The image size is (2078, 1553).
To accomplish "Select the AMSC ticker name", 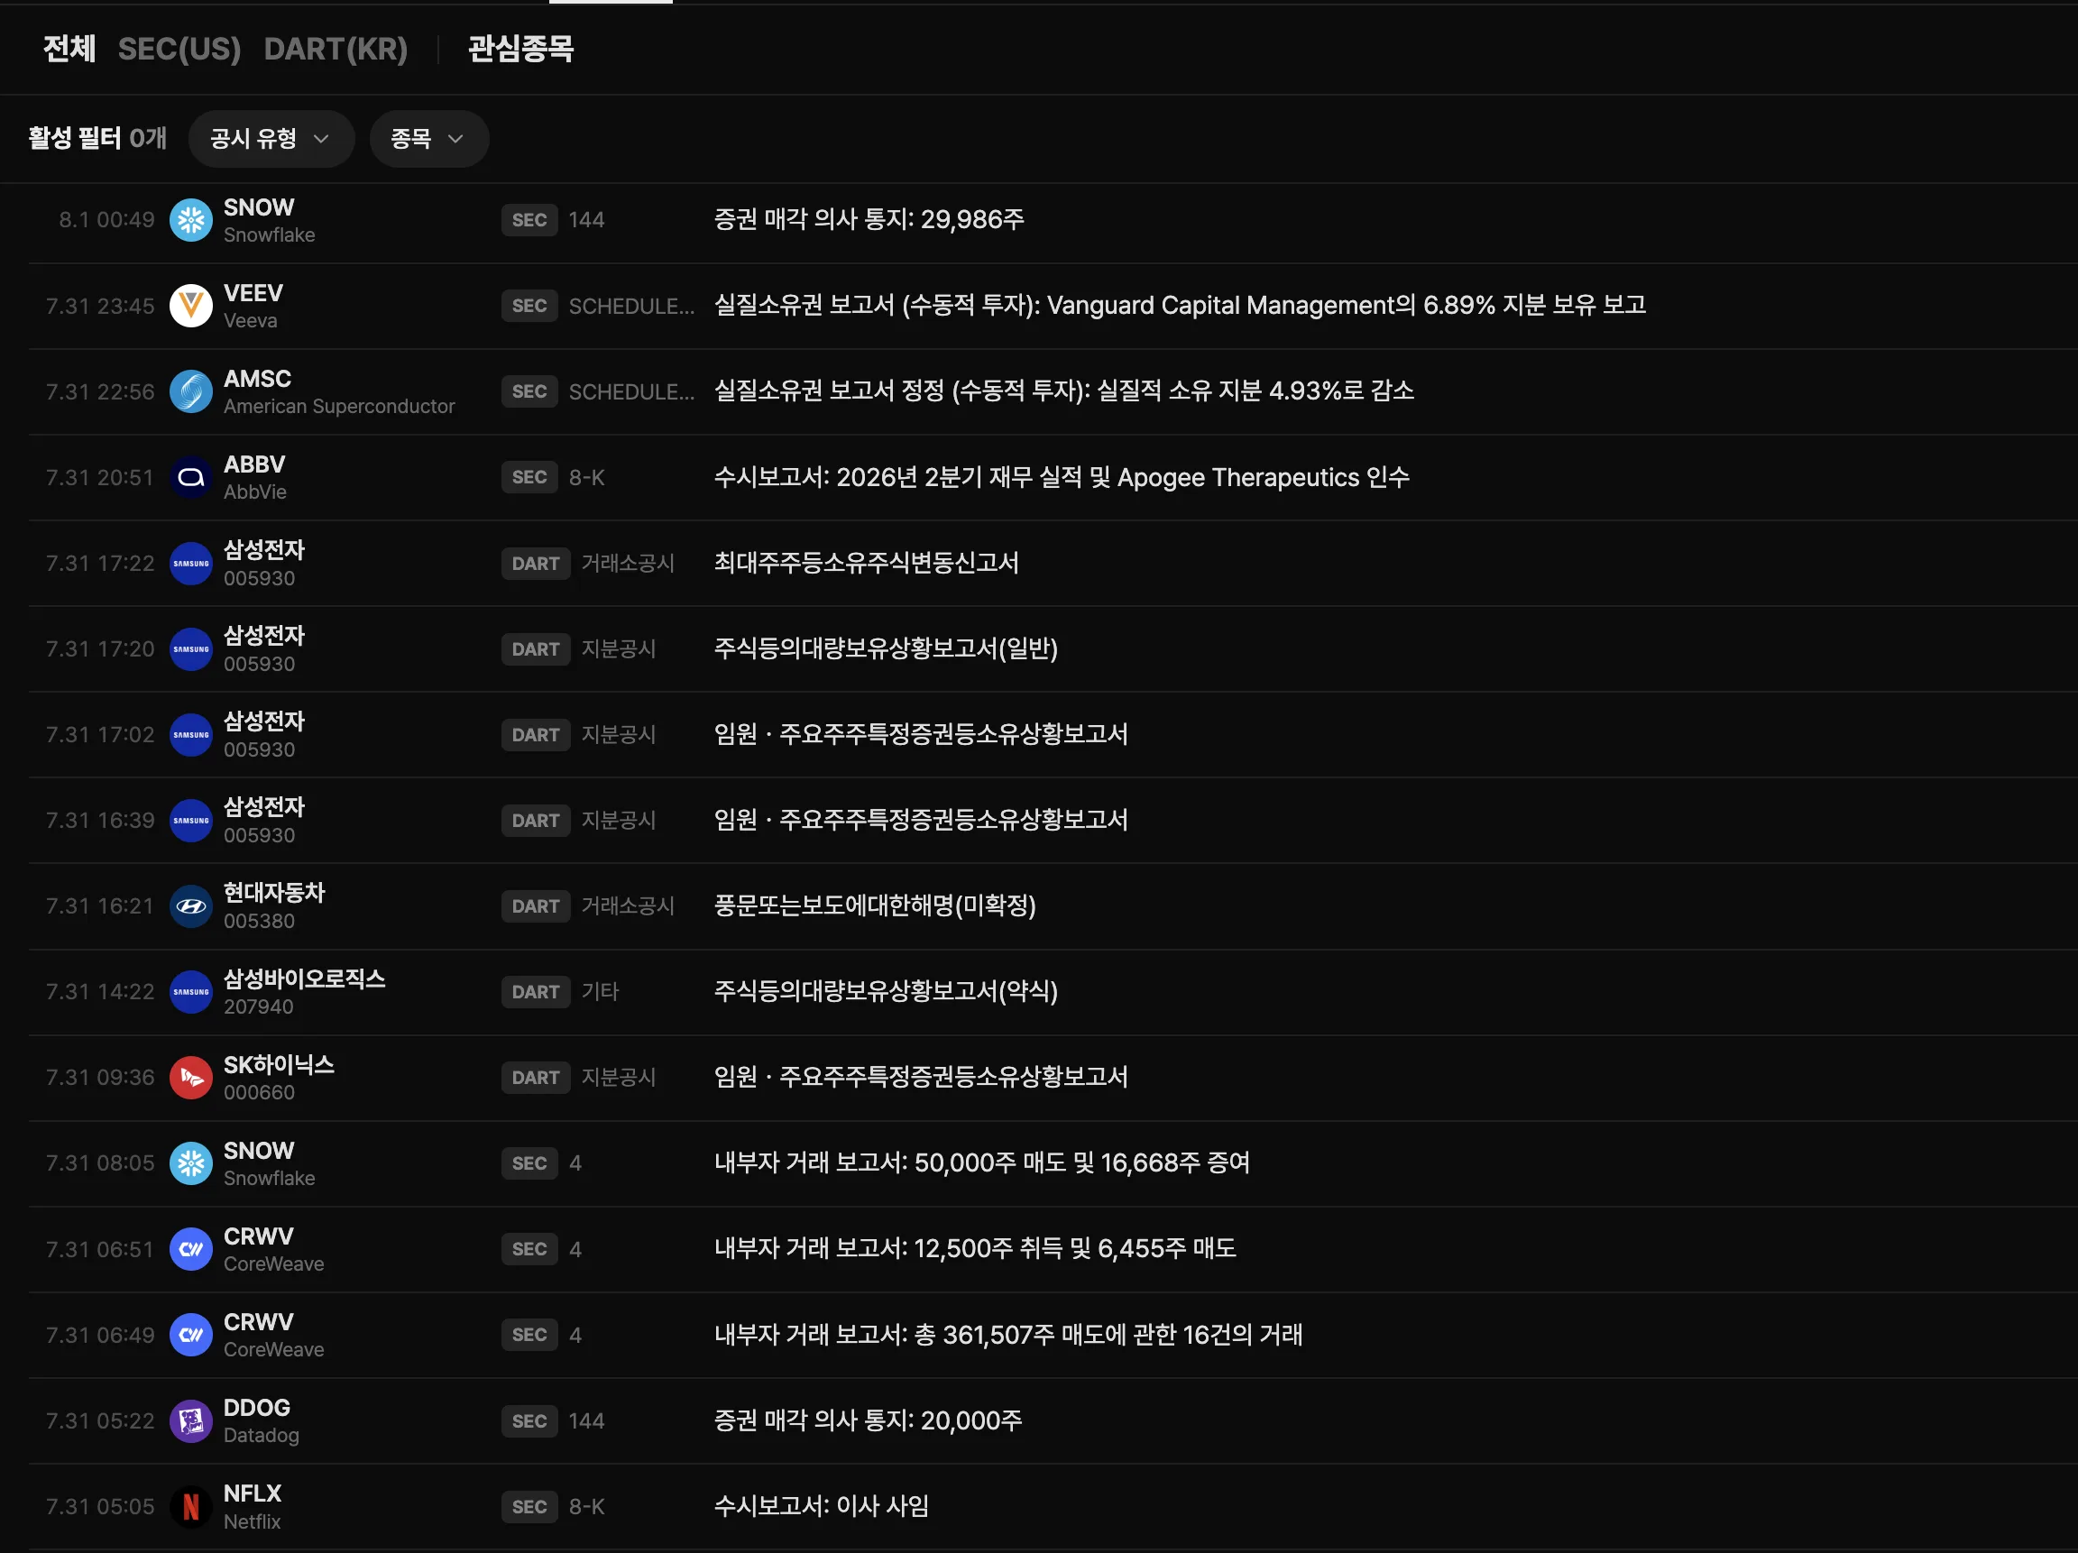I will (x=257, y=379).
